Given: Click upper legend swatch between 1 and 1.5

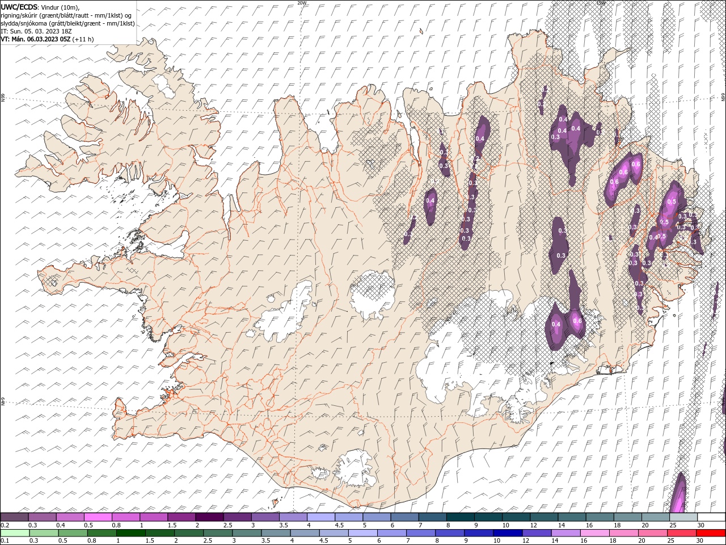Looking at the screenshot, I should 154,517.
